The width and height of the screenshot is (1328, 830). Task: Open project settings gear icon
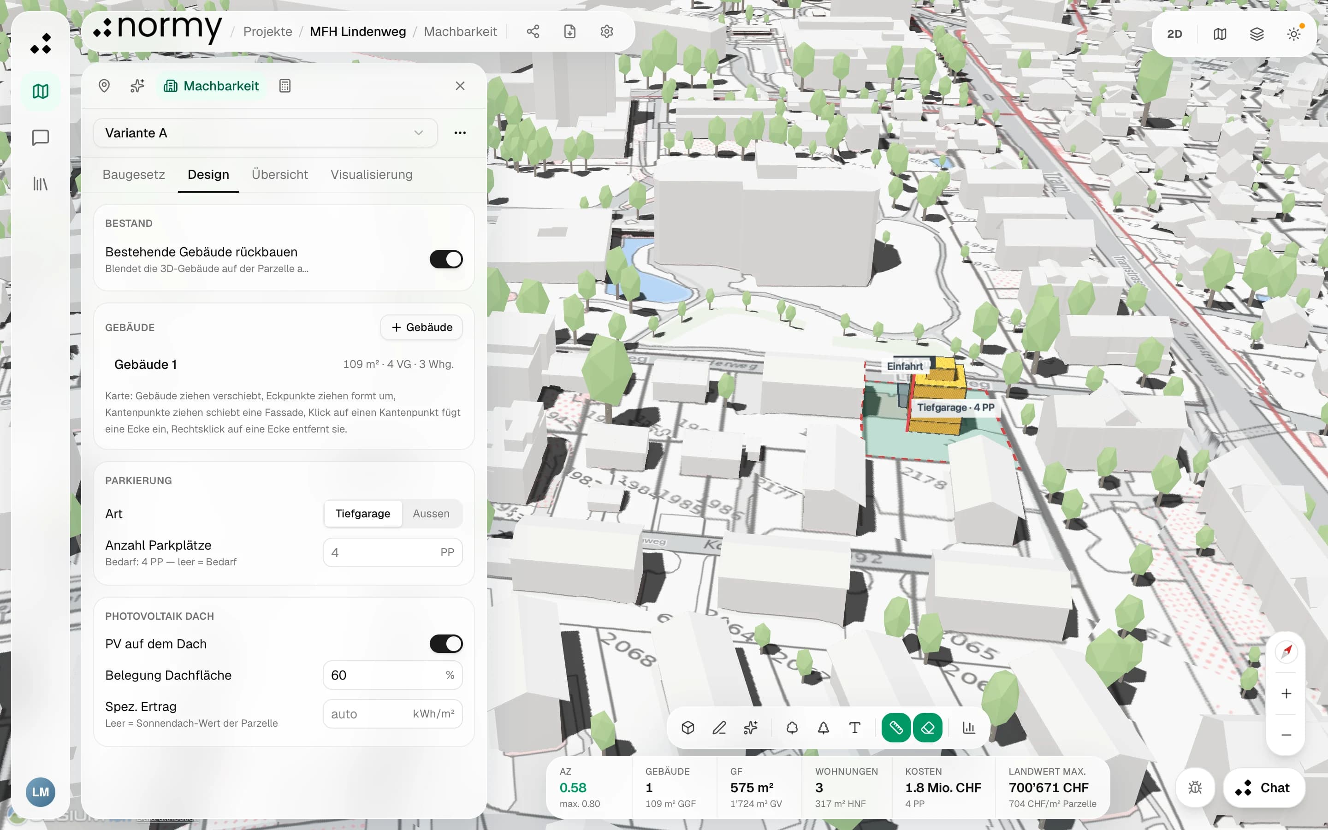click(606, 31)
